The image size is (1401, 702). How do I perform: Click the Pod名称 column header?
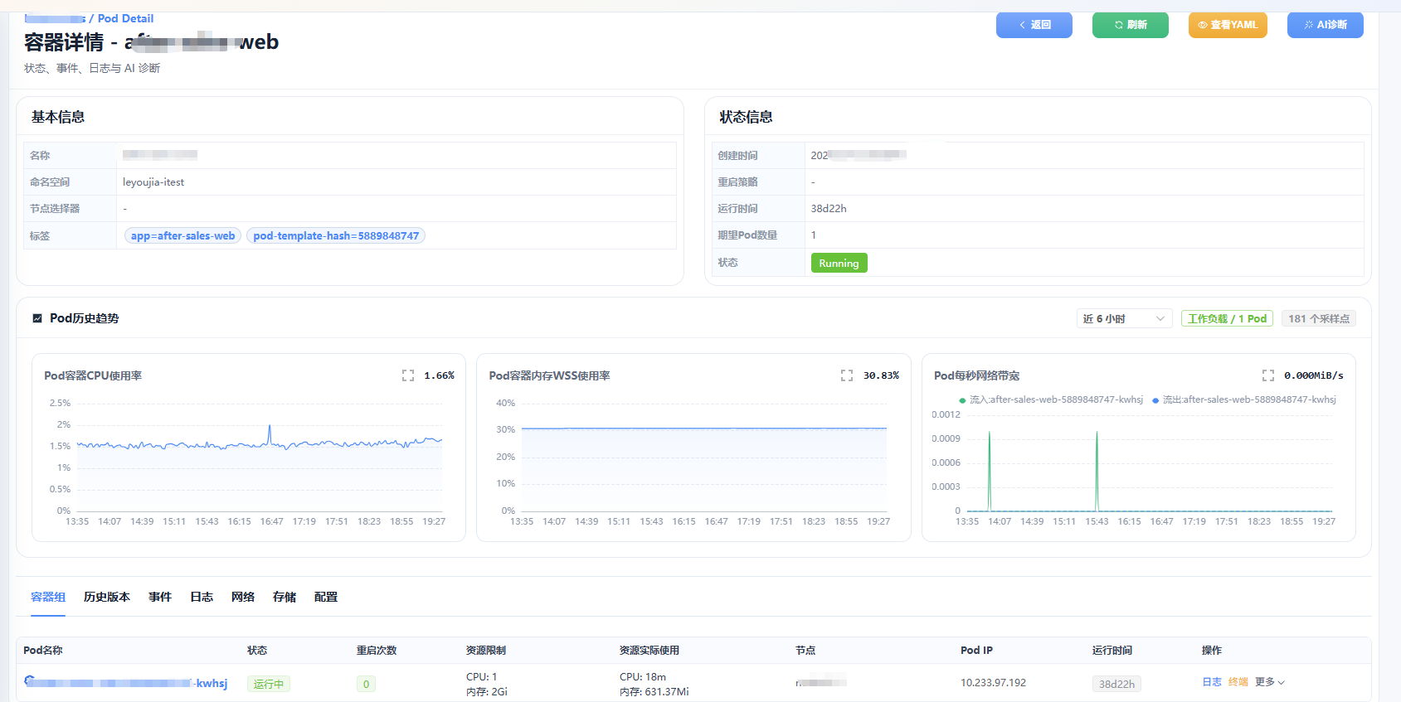43,651
